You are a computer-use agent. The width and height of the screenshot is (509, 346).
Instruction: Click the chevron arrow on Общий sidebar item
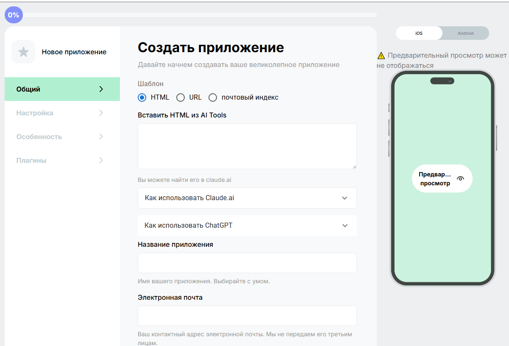coord(101,89)
